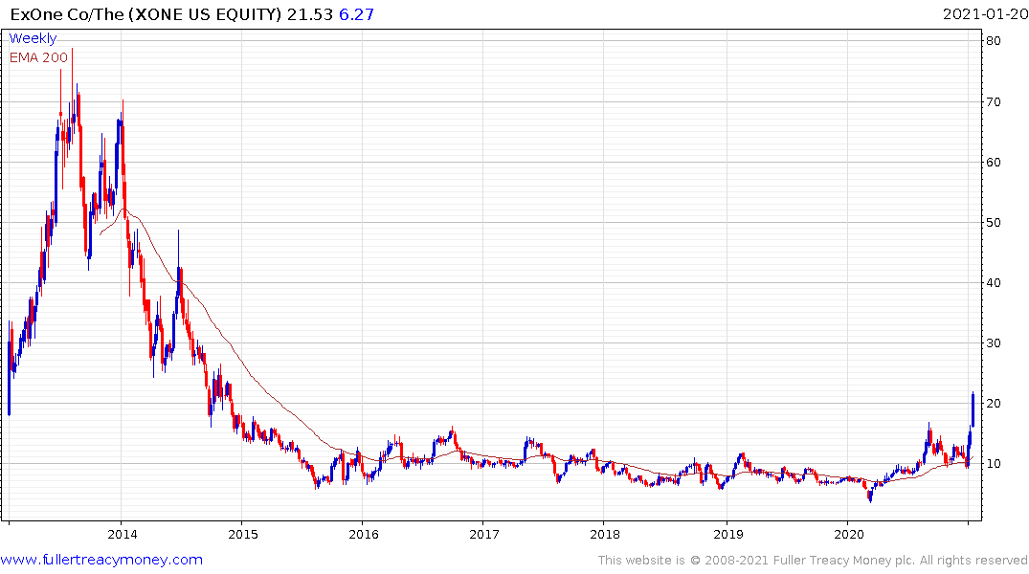The image size is (1029, 574).
Task: Click the 80 price level label
Action: tap(994, 41)
